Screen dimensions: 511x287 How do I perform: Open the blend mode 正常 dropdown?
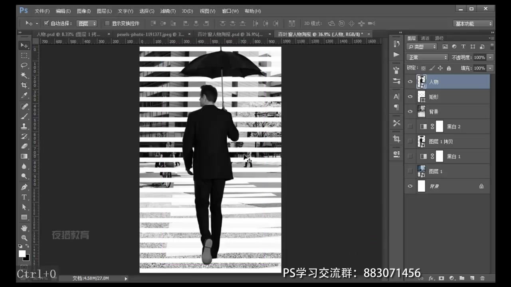428,57
